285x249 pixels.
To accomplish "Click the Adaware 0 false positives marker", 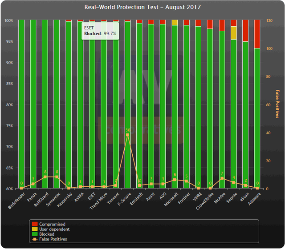I will point(257,188).
